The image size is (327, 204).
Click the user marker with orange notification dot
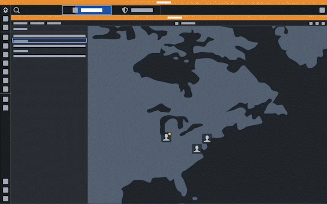166,137
